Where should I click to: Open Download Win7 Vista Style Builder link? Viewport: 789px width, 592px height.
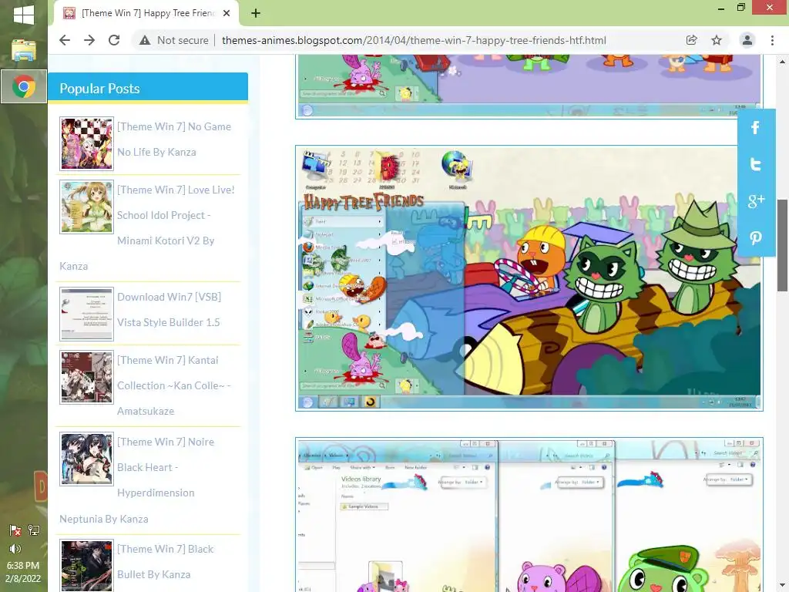click(169, 310)
